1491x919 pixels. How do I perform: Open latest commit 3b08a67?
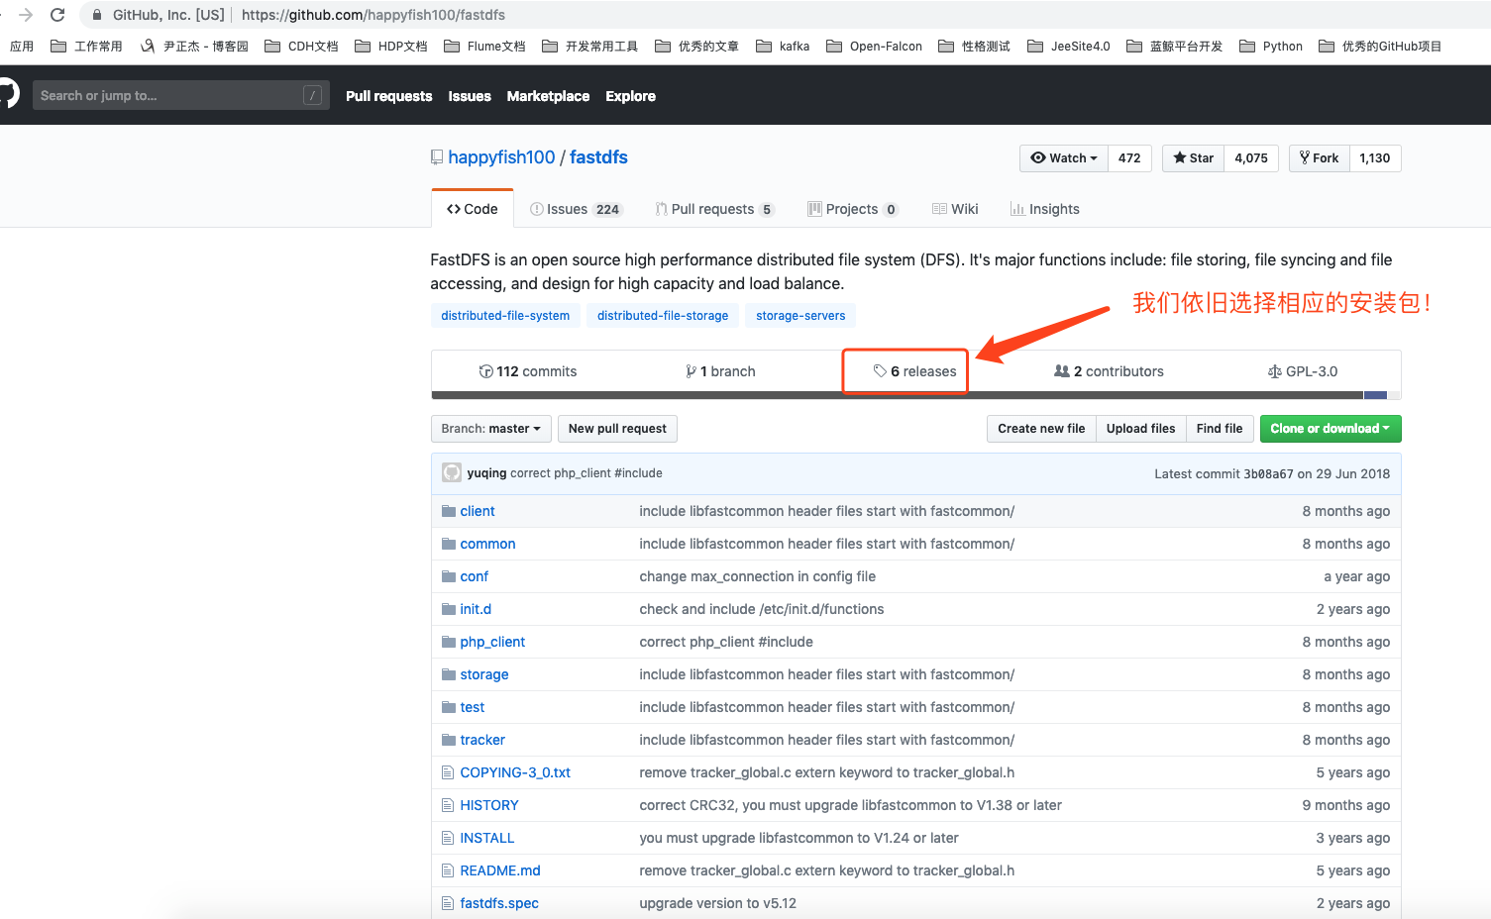[1269, 474]
